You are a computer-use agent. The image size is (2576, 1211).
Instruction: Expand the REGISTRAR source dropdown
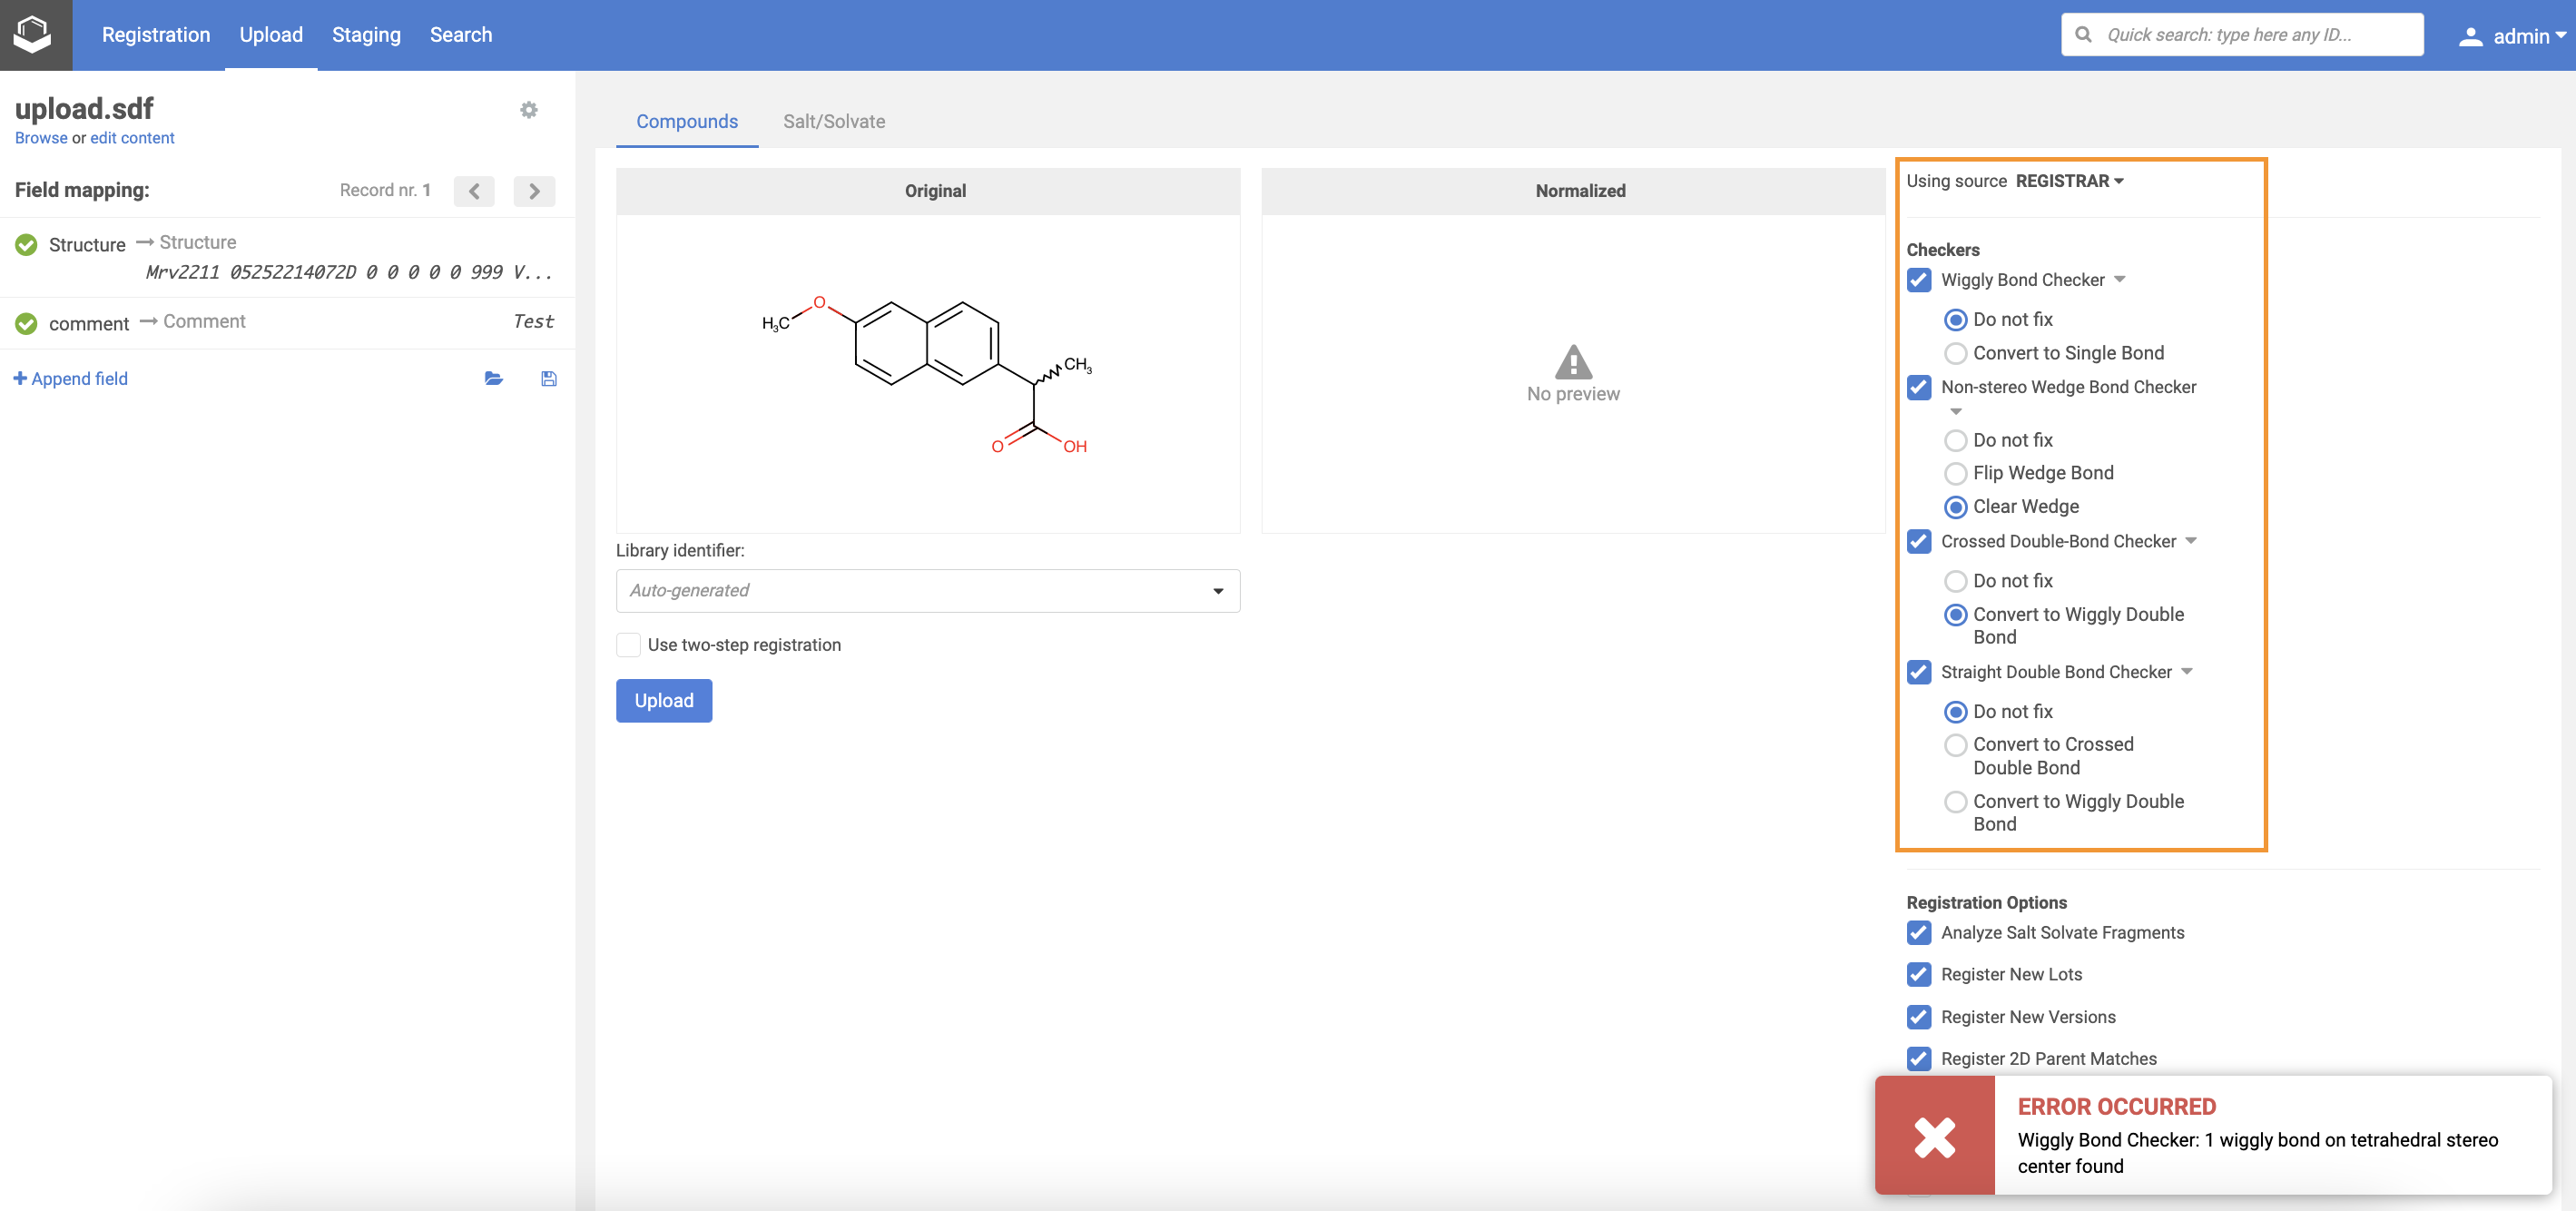2069,181
